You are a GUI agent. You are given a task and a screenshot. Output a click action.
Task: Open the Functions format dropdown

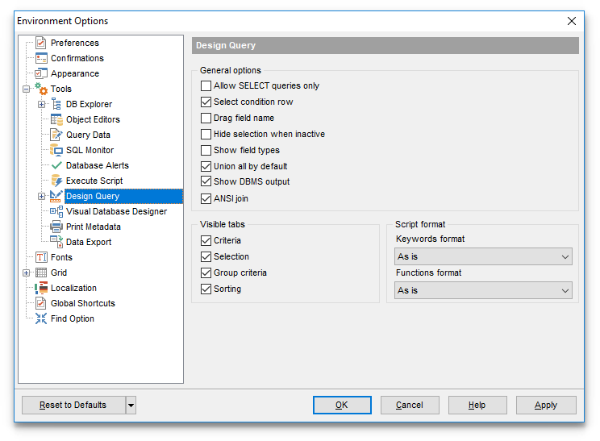click(483, 290)
